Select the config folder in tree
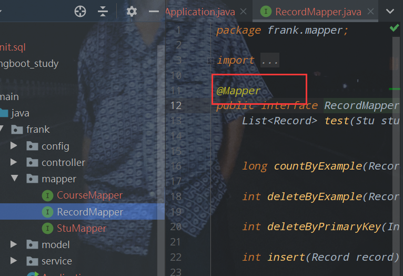The width and height of the screenshot is (403, 276). [x=55, y=146]
